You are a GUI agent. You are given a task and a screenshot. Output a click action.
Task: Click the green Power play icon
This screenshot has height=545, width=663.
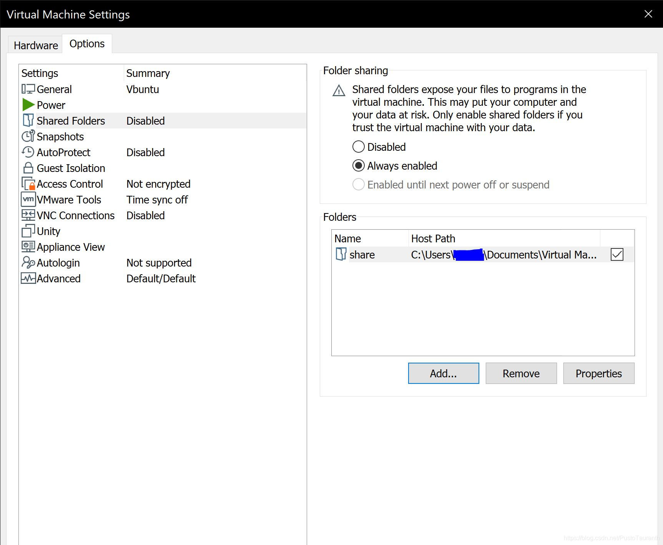pyautogui.click(x=28, y=105)
